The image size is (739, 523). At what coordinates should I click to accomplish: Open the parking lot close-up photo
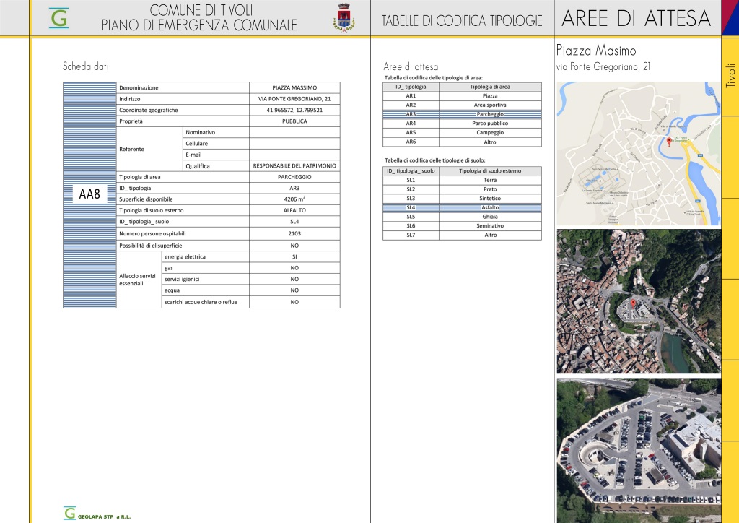pyautogui.click(x=639, y=450)
